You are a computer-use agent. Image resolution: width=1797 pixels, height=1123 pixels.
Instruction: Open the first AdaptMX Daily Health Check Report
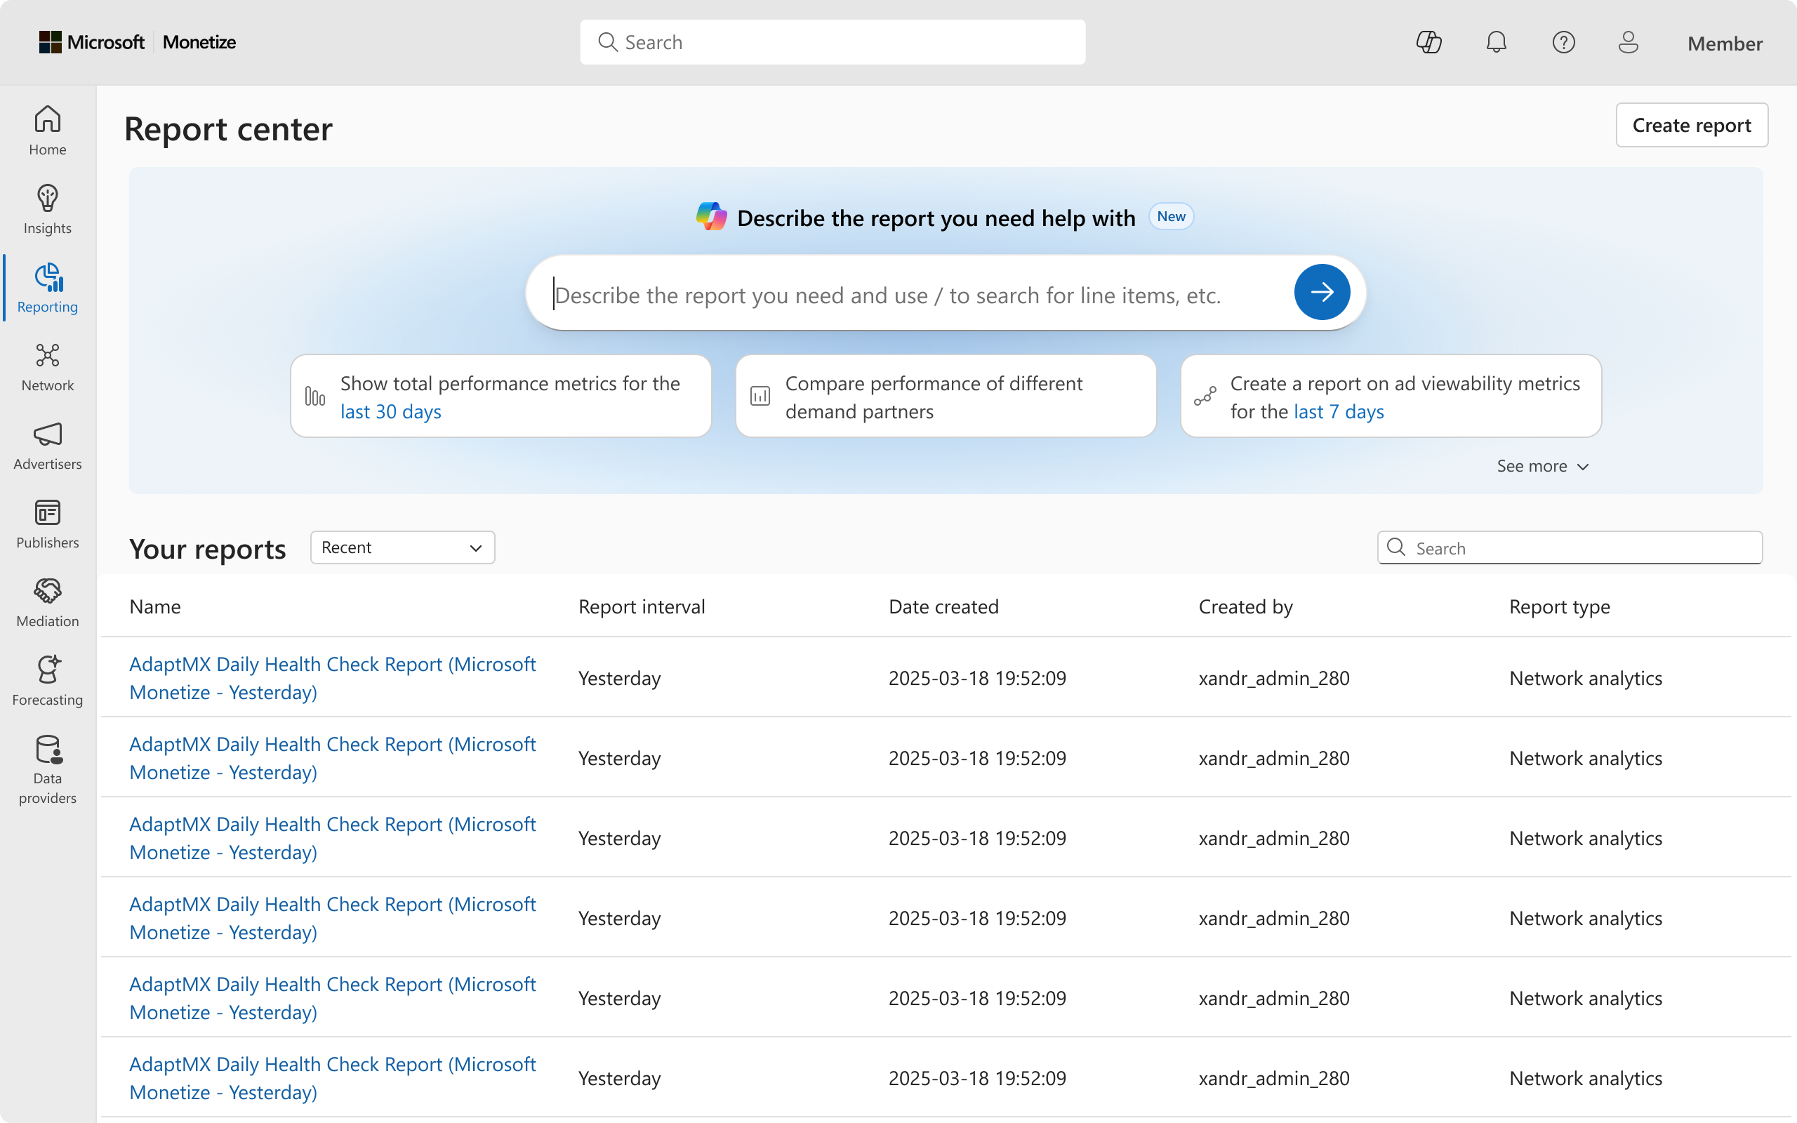click(332, 677)
